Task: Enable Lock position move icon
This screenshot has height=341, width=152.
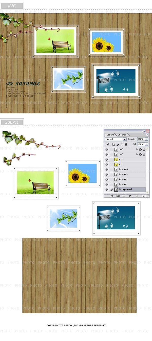Action: click(x=122, y=144)
